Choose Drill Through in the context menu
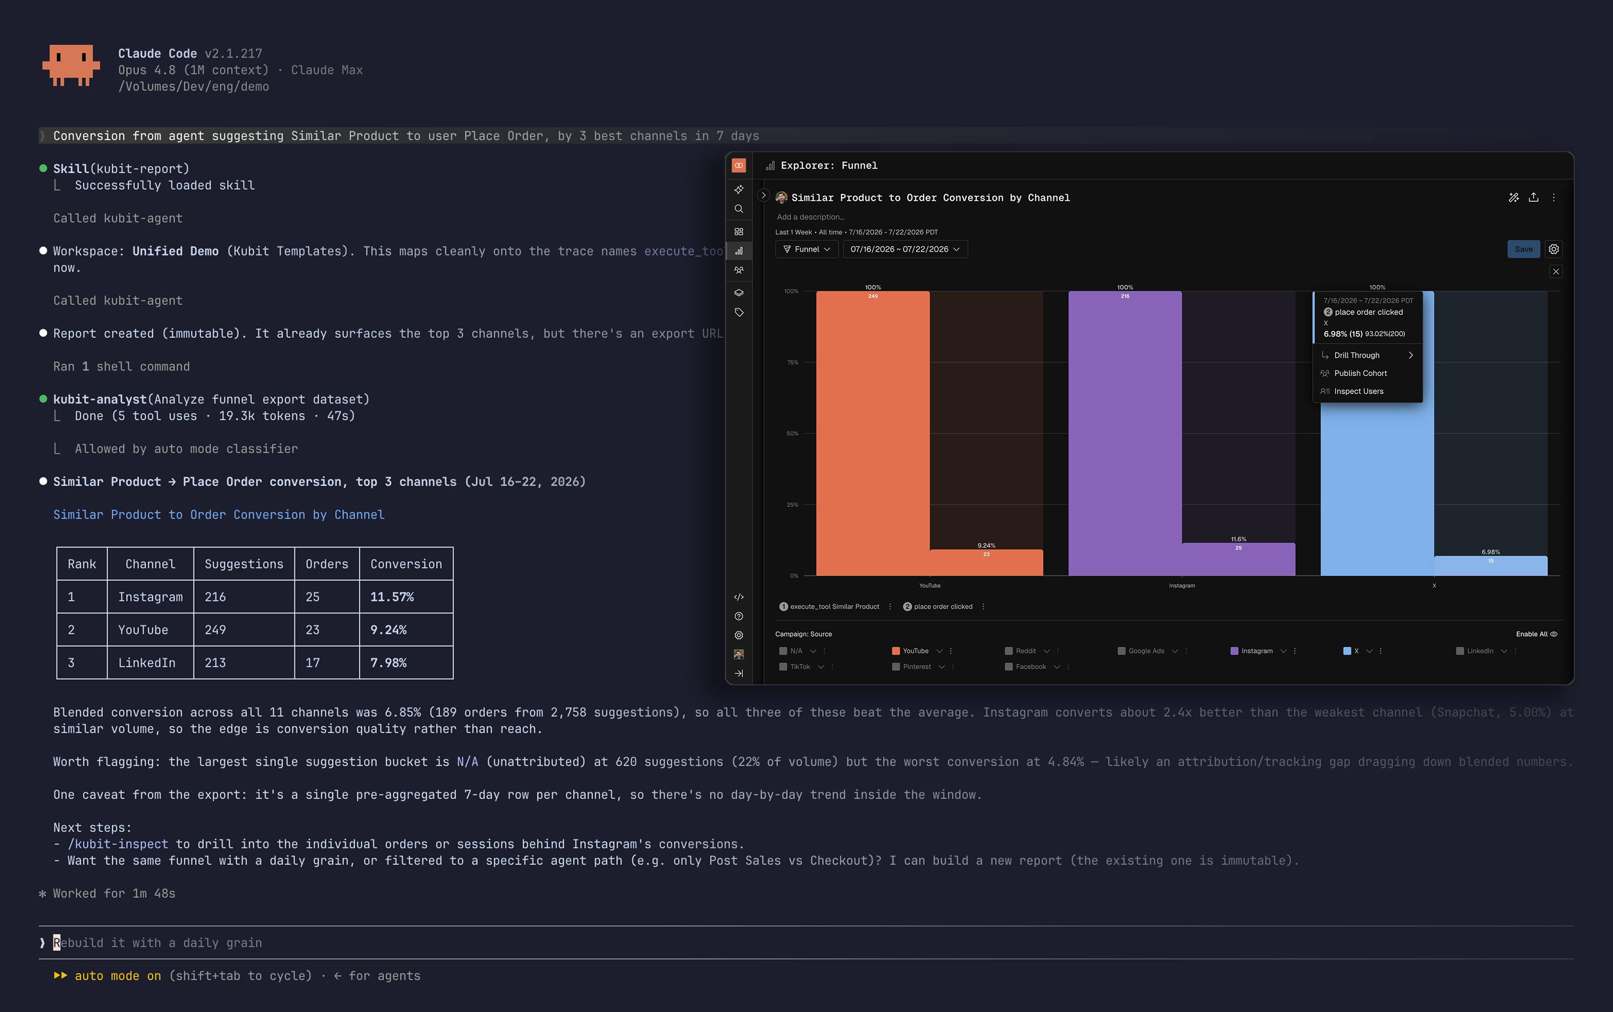The height and width of the screenshot is (1012, 1613). coord(1367,356)
